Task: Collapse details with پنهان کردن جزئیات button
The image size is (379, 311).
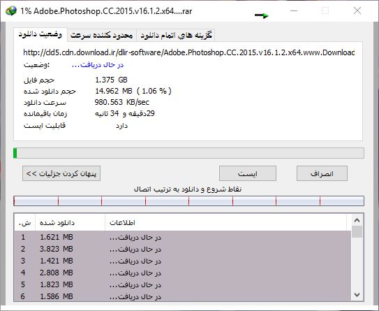Action: pyautogui.click(x=61, y=173)
